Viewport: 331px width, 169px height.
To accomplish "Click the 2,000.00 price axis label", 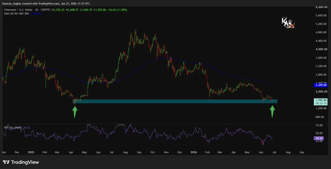I will coord(321,92).
